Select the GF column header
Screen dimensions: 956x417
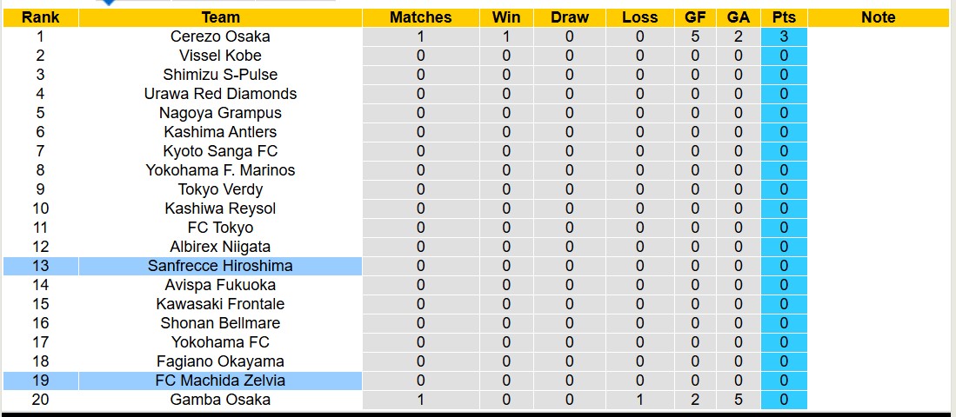click(695, 17)
